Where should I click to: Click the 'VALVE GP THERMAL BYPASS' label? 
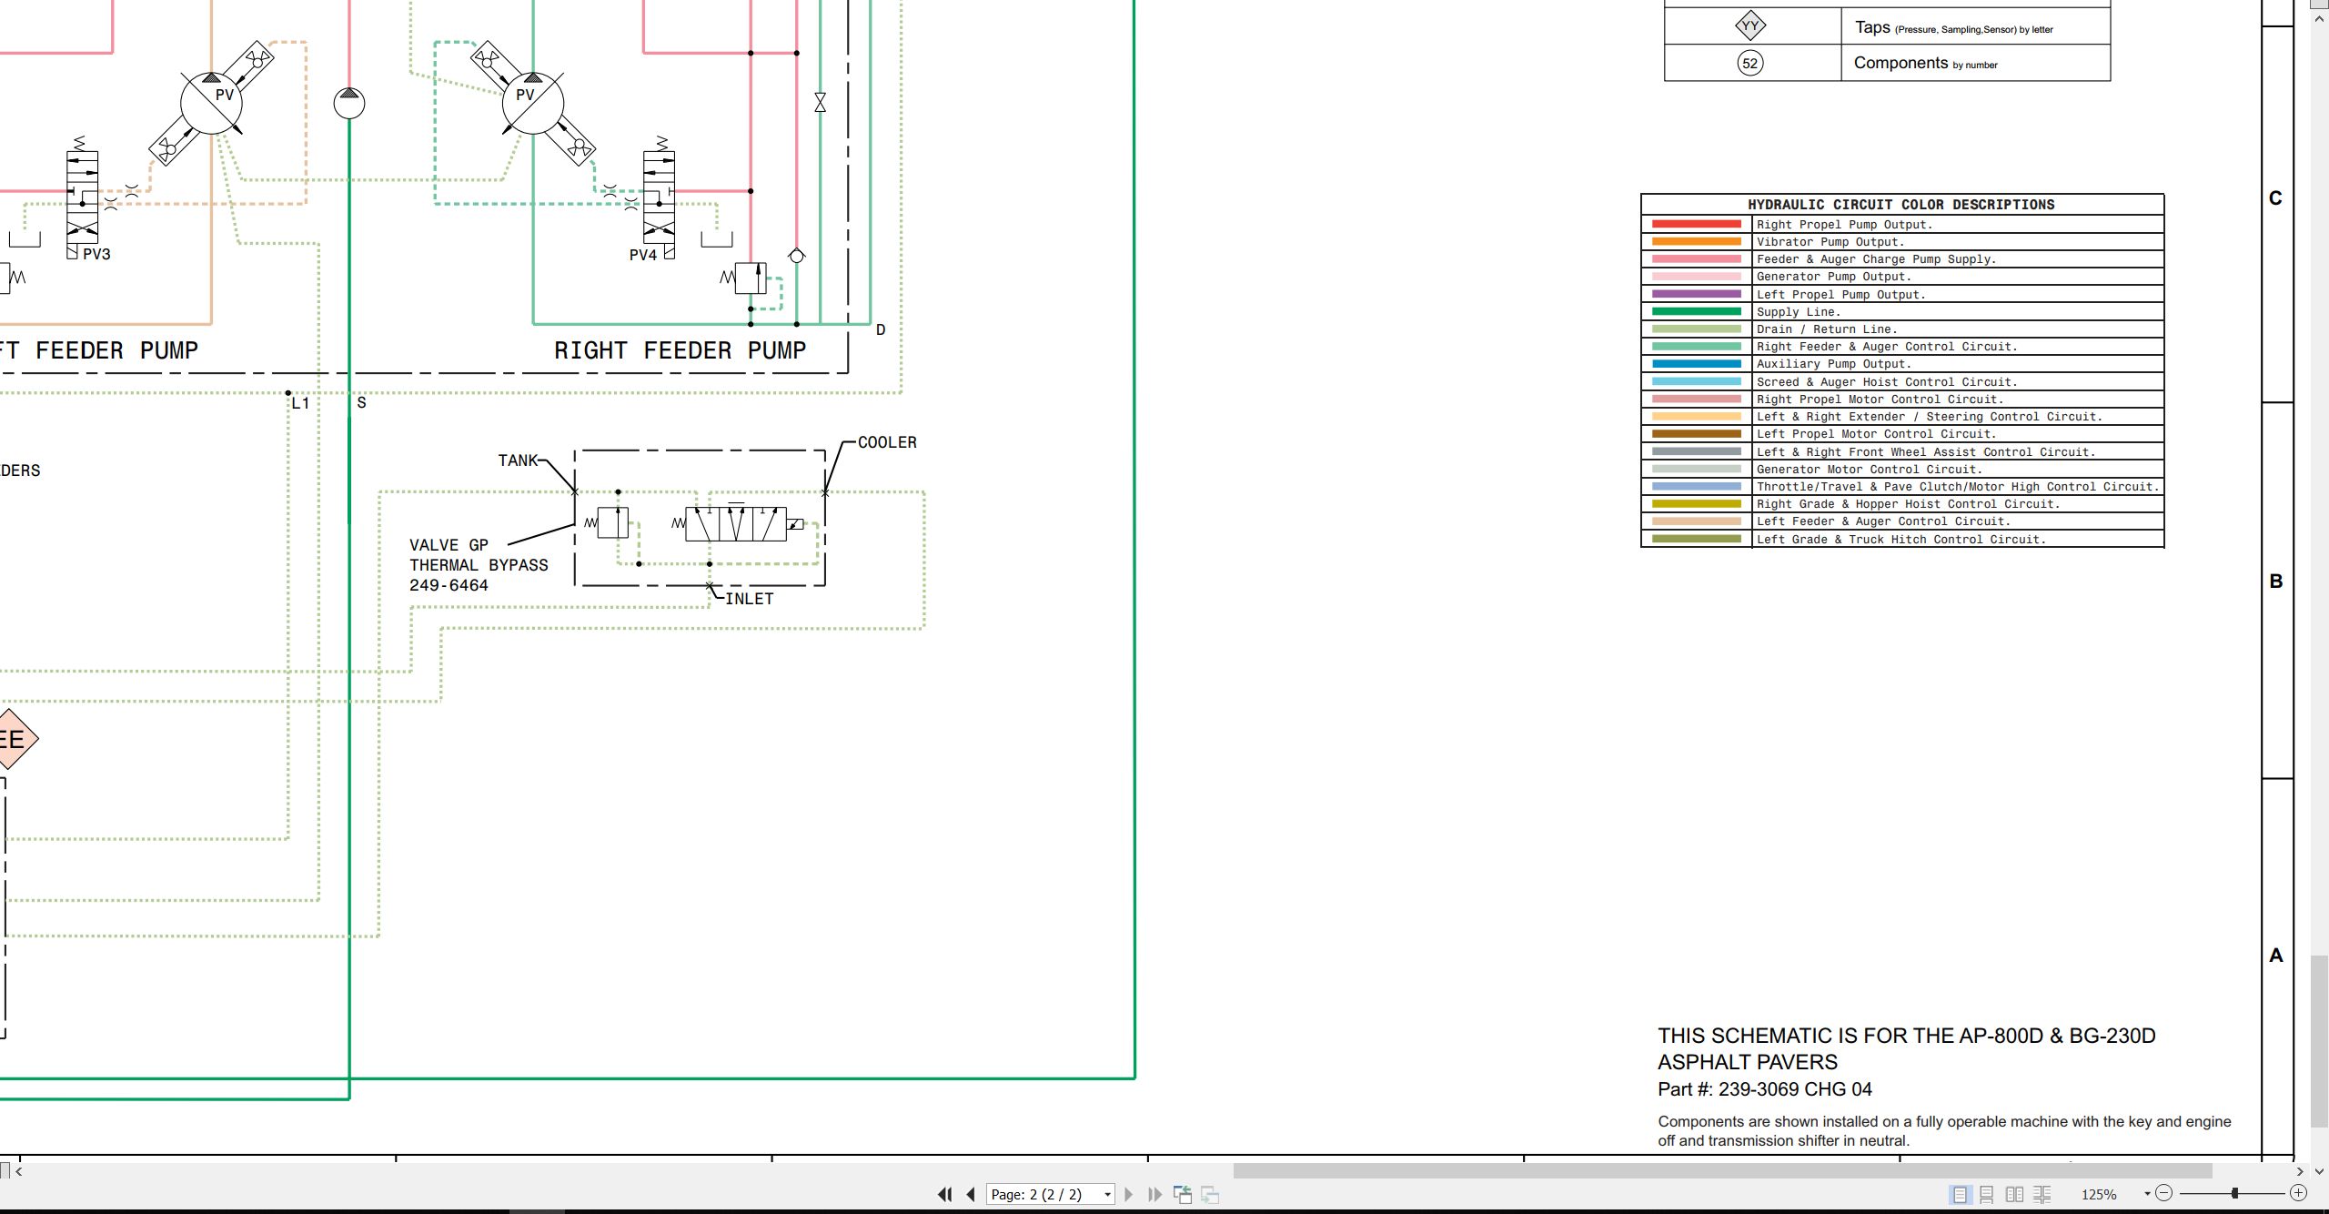[479, 555]
